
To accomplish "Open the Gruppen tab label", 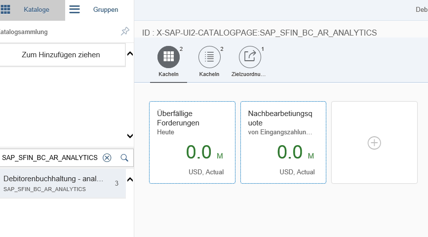I will (x=106, y=10).
